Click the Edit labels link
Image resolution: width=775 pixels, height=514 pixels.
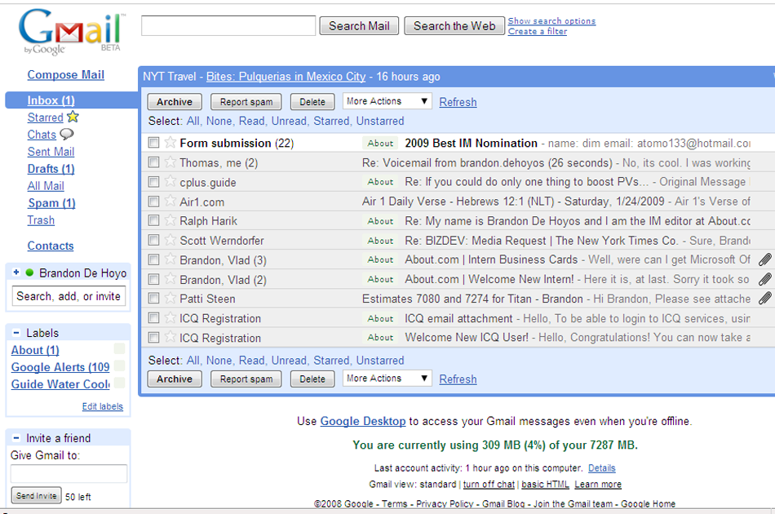pos(102,406)
